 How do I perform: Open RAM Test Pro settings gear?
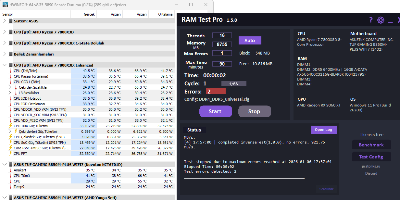[381, 20]
